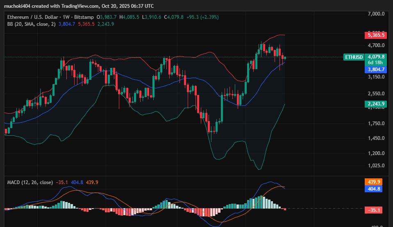The height and width of the screenshot is (227, 393).
Task: Click the green 4,079.8 current price label
Action: coord(376,57)
